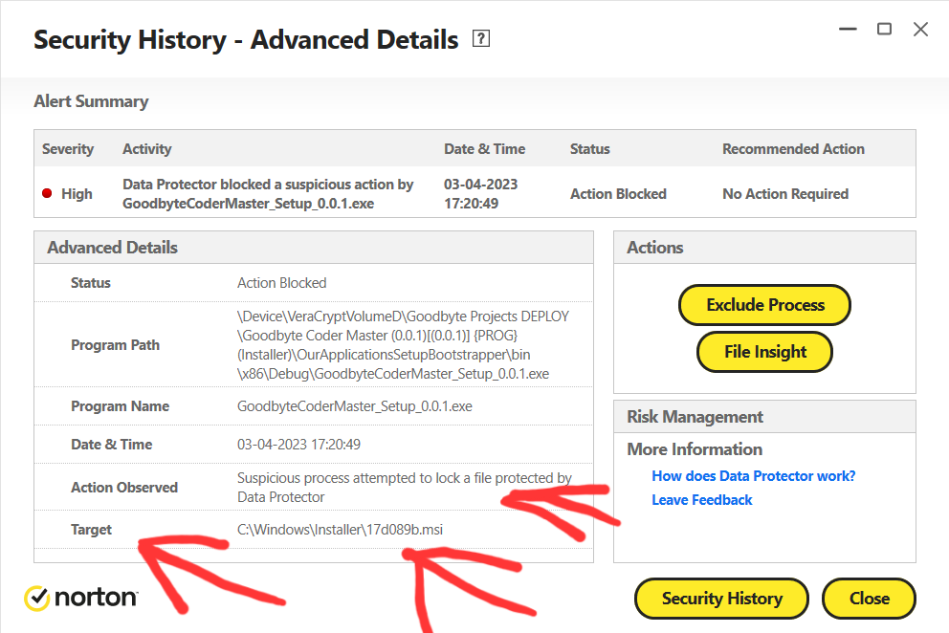Select Program Name value GoodbyteCoderMaster_Setup_0.0.1.exe
Viewport: 949px width, 633px height.
click(x=355, y=406)
